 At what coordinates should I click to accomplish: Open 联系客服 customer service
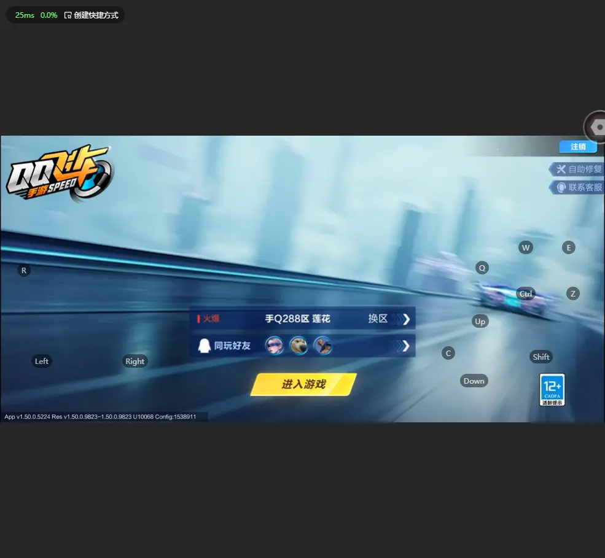[x=577, y=187]
